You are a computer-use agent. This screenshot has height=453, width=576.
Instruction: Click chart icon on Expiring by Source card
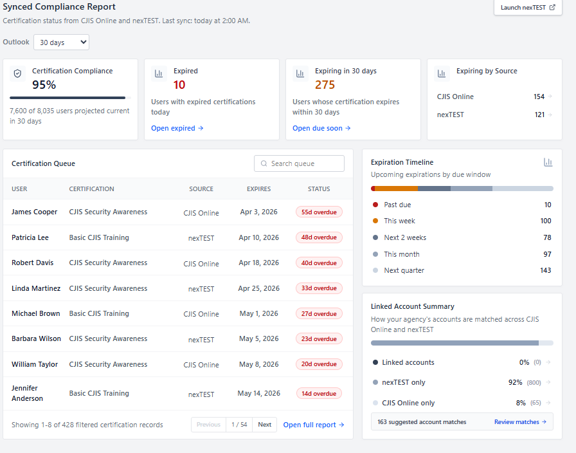click(x=442, y=73)
